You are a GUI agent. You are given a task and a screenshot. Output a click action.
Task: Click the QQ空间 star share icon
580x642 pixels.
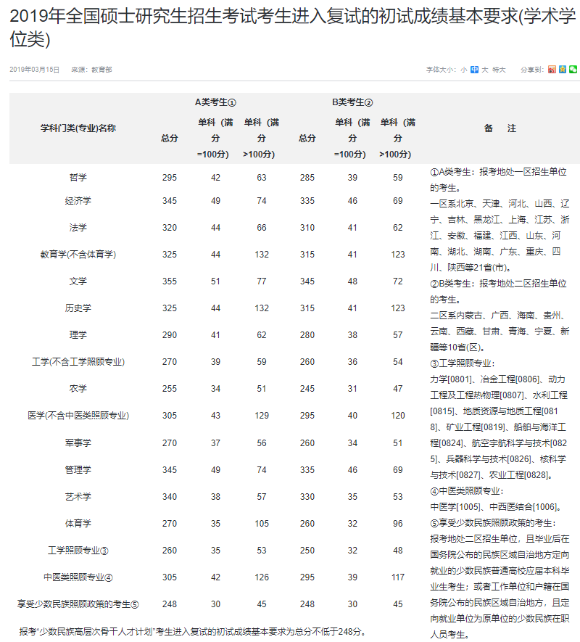click(563, 67)
